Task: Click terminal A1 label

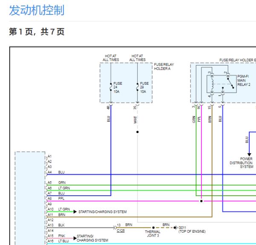Action: [x=49, y=157]
